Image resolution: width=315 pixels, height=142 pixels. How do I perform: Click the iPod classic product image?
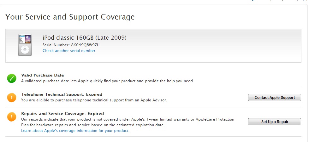(x=25, y=45)
